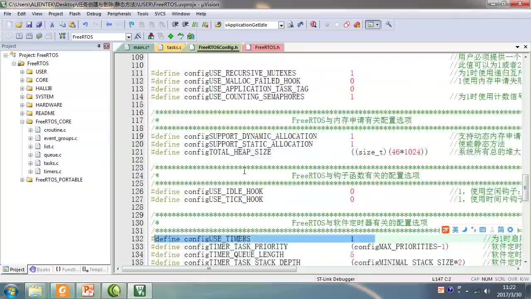531x299 pixels.
Task: Expand the HALLIB group
Action: coord(22,88)
